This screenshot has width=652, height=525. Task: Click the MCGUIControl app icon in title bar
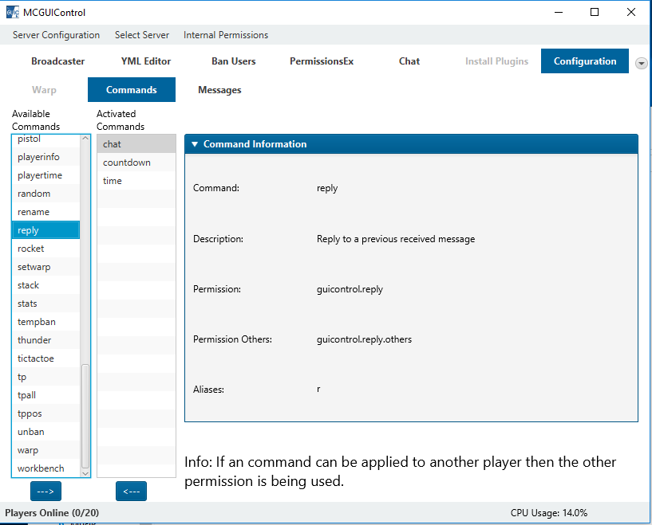[13, 12]
